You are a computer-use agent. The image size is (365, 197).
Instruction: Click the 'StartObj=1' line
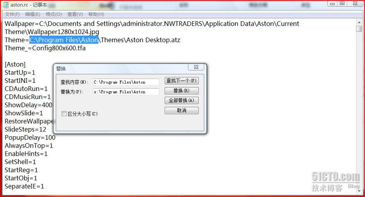coord(21,178)
